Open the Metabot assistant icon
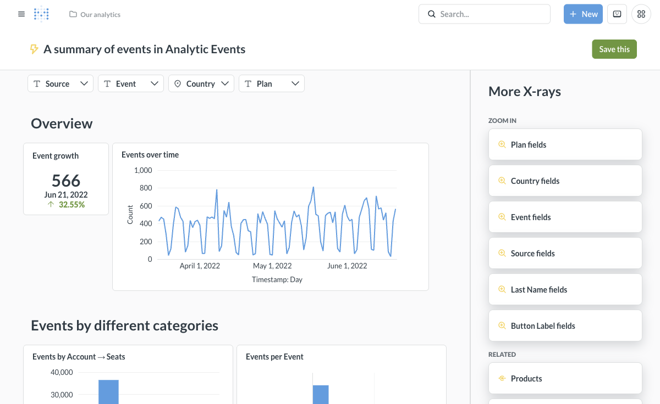The height and width of the screenshot is (404, 660). click(x=617, y=14)
